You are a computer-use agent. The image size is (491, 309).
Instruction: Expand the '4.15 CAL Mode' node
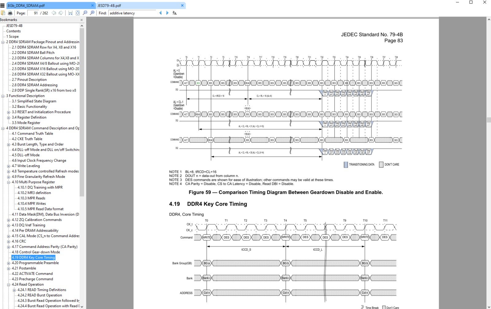pos(9,236)
